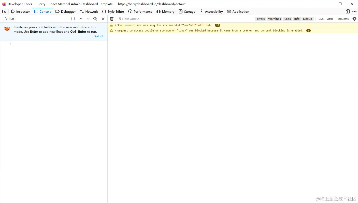The height and width of the screenshot is (203, 358).
Task: Click the Firefox logo in title bar
Action: click(4, 4)
